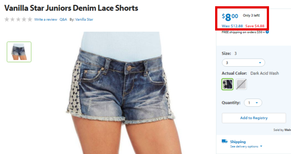The height and width of the screenshot is (154, 291).
Task: Visit the Vanilla Star brand link
Action: [84, 19]
